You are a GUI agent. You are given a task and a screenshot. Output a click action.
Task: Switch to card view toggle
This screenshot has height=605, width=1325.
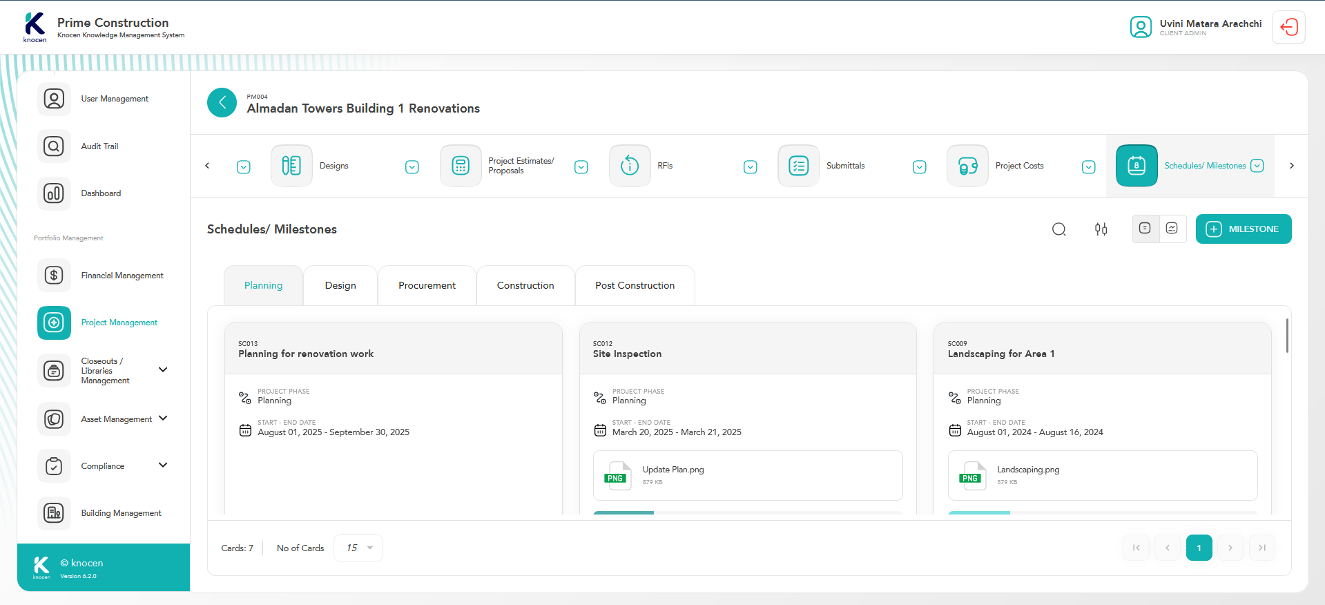tap(1145, 229)
